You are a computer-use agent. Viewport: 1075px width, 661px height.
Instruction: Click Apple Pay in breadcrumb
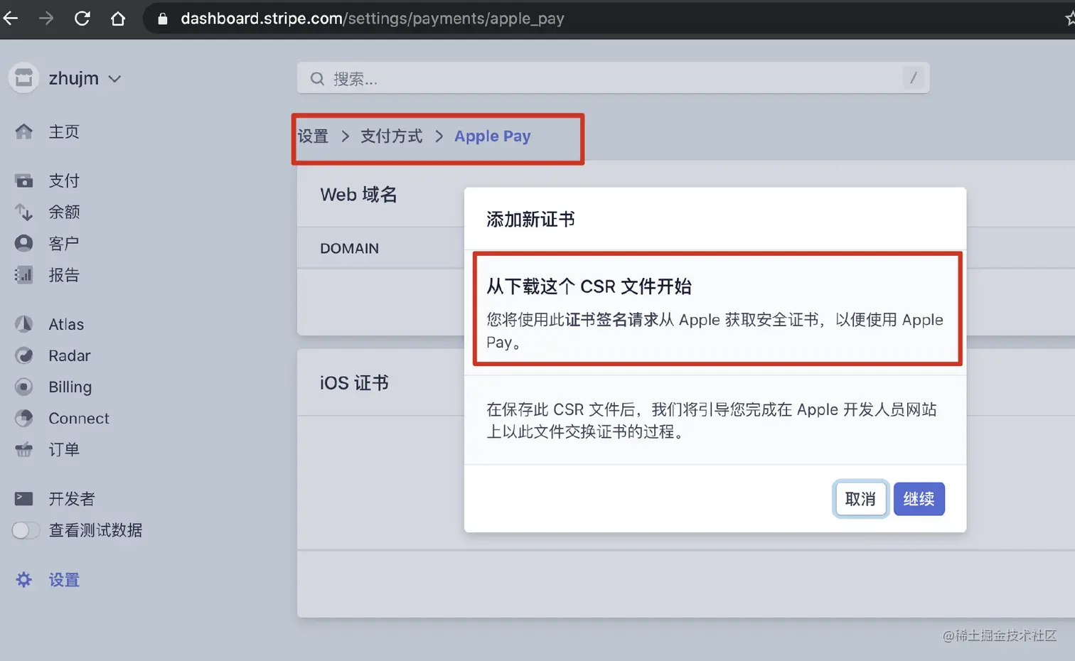pyautogui.click(x=493, y=136)
